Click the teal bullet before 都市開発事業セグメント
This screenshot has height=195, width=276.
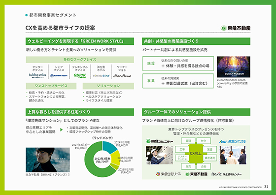(27, 15)
